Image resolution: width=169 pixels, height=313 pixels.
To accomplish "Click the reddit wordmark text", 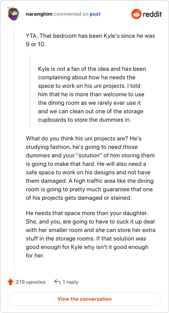I will coord(152,14).
